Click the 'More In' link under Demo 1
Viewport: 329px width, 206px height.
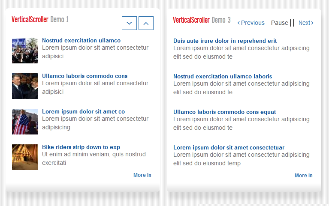coord(142,175)
